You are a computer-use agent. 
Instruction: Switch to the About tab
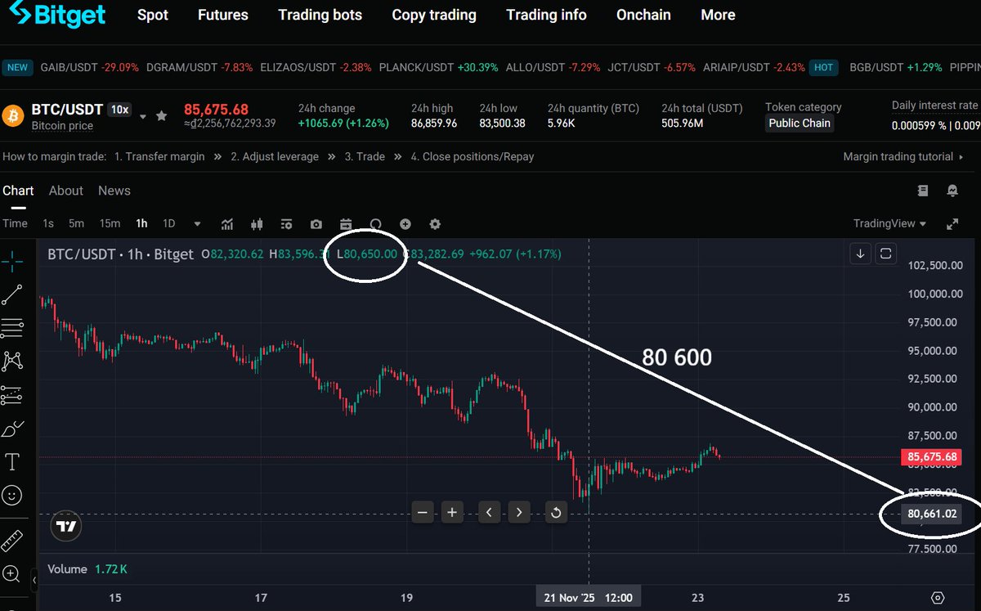(x=66, y=191)
